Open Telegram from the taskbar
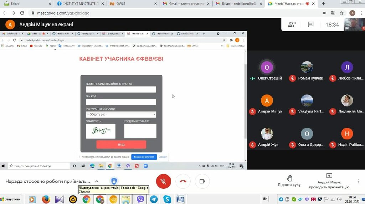365x204 pixels. click(x=154, y=199)
